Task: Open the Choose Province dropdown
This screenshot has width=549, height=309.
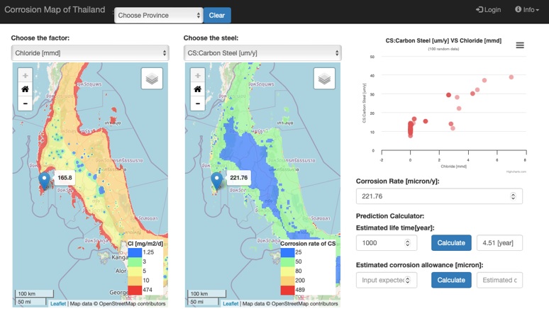Action: [159, 16]
